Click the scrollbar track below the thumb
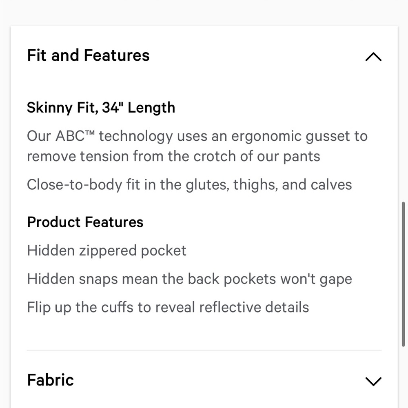This screenshot has width=408, height=408. 404,377
